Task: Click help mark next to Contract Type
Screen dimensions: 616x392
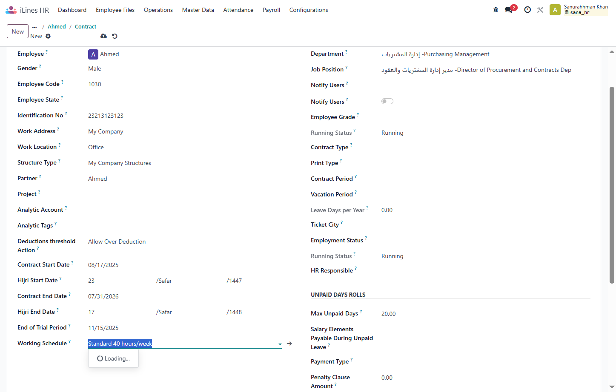Action: [x=351, y=145]
